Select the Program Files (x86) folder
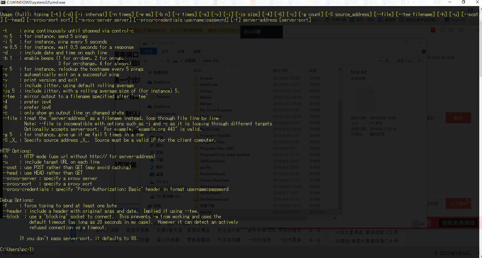This screenshot has width=482, height=258. coord(217,148)
